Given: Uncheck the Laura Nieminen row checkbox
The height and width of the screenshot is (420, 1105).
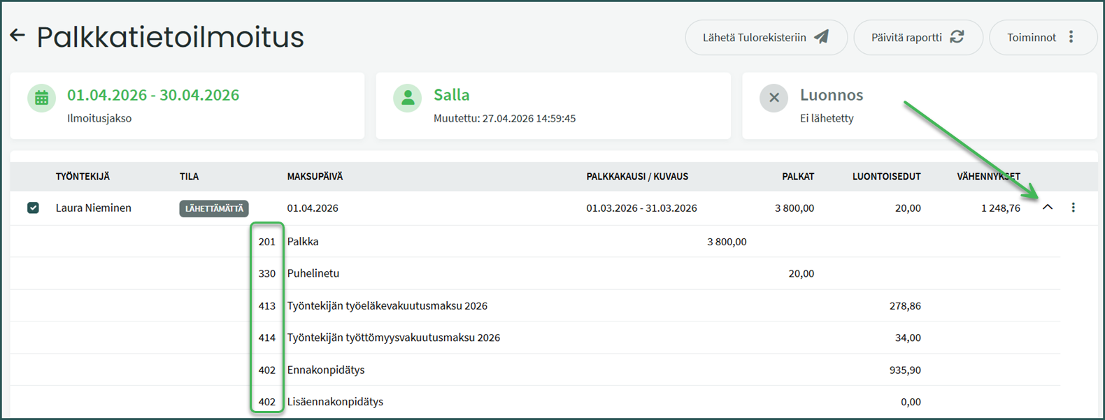Looking at the screenshot, I should [33, 208].
